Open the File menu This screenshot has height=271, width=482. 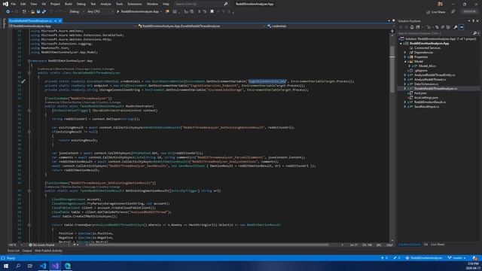tap(14, 4)
